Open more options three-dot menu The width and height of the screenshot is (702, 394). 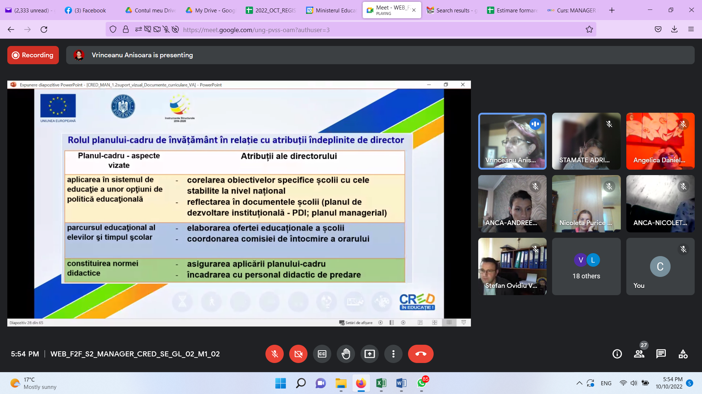pyautogui.click(x=393, y=354)
